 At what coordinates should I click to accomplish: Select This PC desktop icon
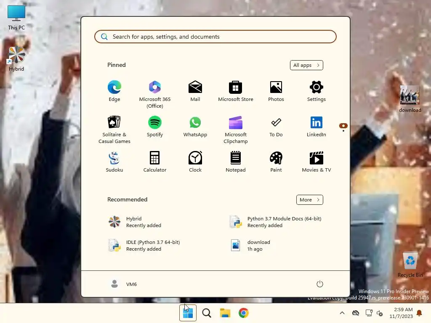[x=16, y=18]
